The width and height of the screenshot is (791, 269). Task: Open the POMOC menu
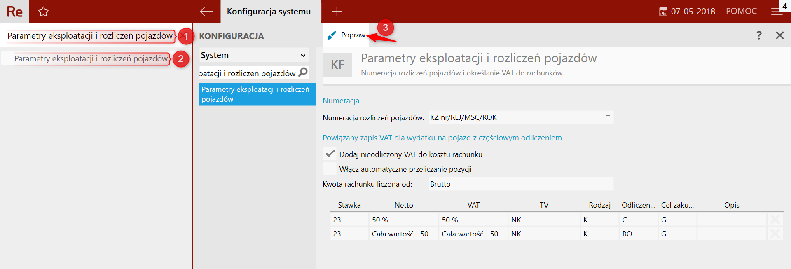pos(741,12)
